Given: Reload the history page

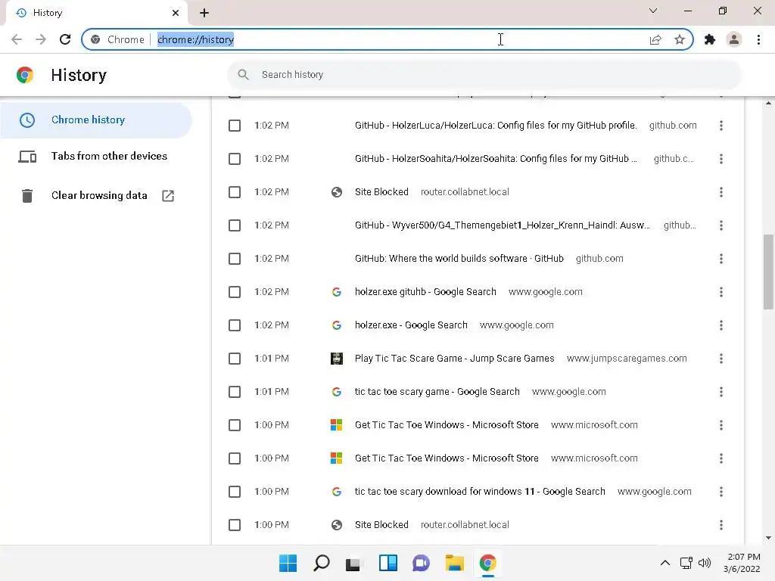Looking at the screenshot, I should pos(65,39).
